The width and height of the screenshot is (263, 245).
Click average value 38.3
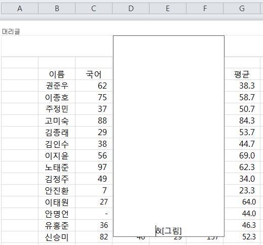coord(242,86)
